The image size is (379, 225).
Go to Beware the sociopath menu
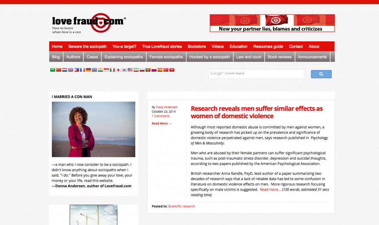[87, 47]
